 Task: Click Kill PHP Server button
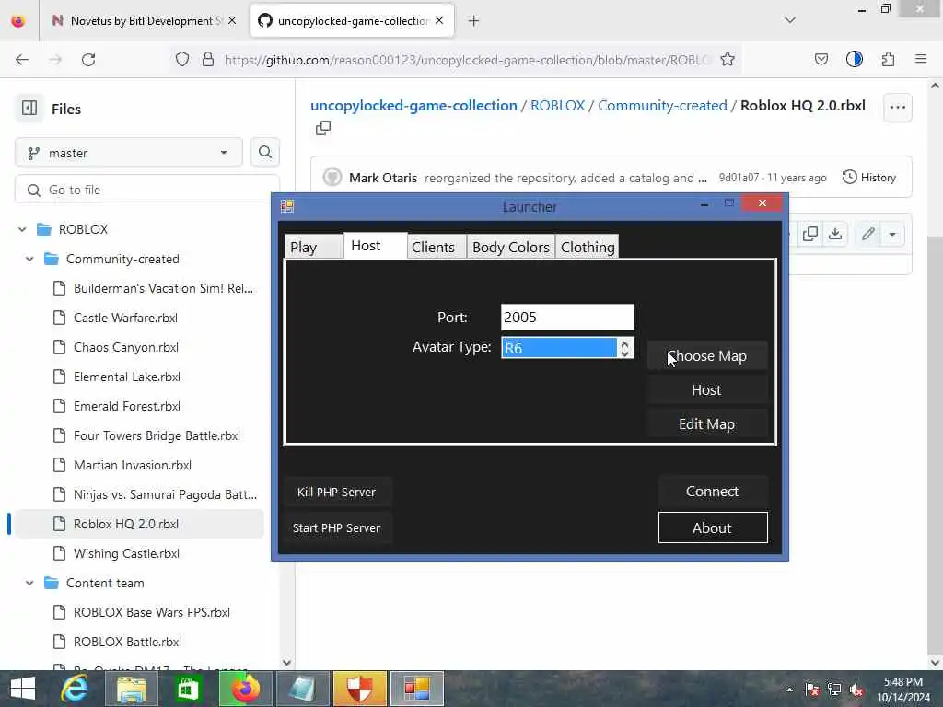click(337, 492)
